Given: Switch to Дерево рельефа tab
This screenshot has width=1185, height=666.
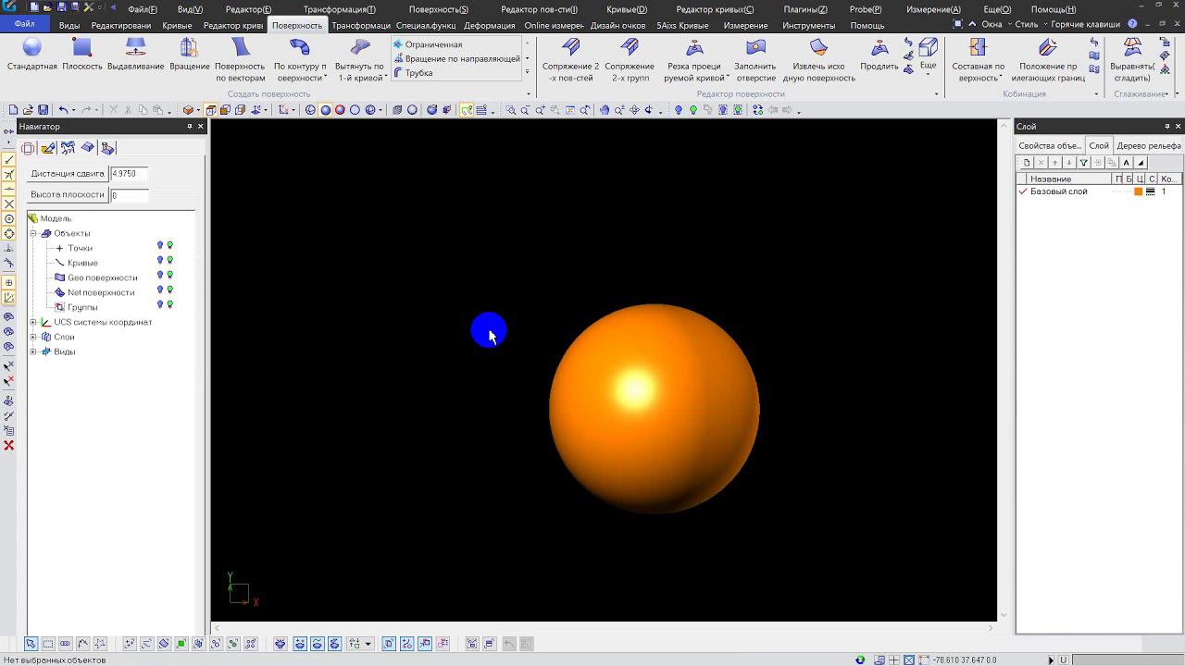Looking at the screenshot, I should click(1148, 145).
